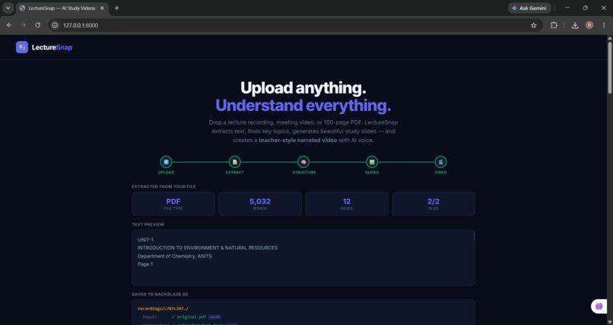Open the floating brain assistant icon
This screenshot has height=325, width=613.
[x=599, y=306]
